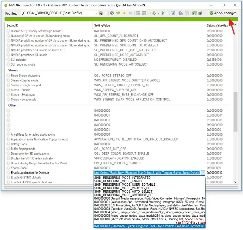
Task: Select the Stereo - Display mode setting row
Action: (118, 80)
